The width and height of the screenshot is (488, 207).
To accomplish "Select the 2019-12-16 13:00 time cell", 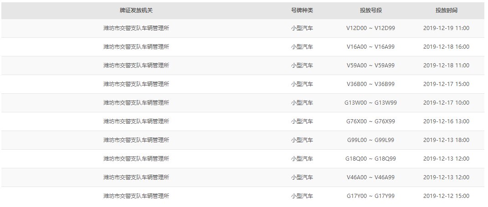I will pyautogui.click(x=446, y=121).
